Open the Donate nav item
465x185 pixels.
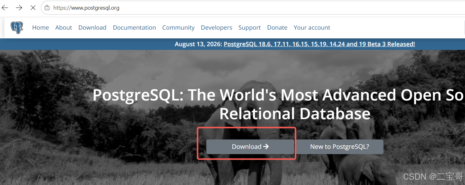point(277,27)
